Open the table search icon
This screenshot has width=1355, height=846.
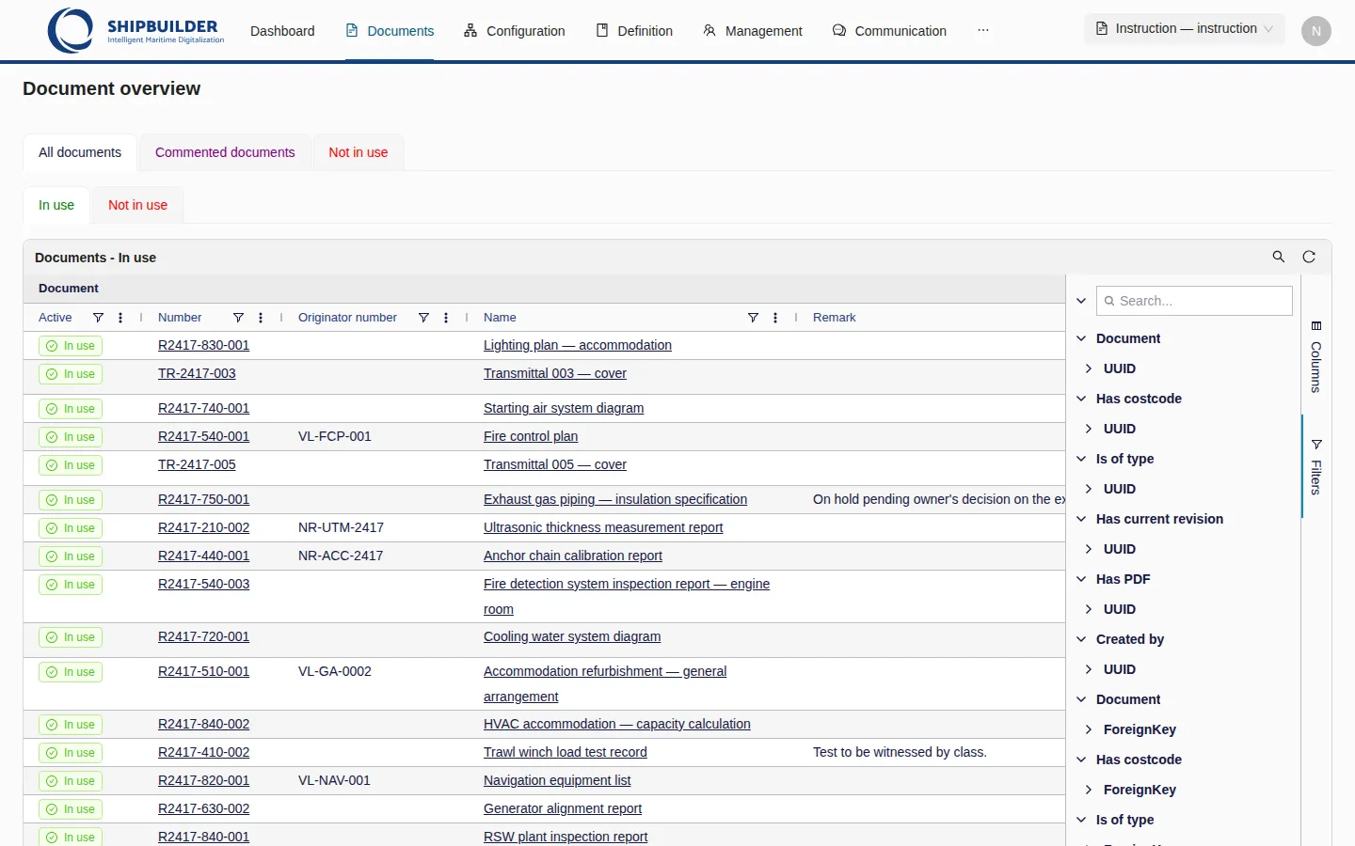(1278, 257)
